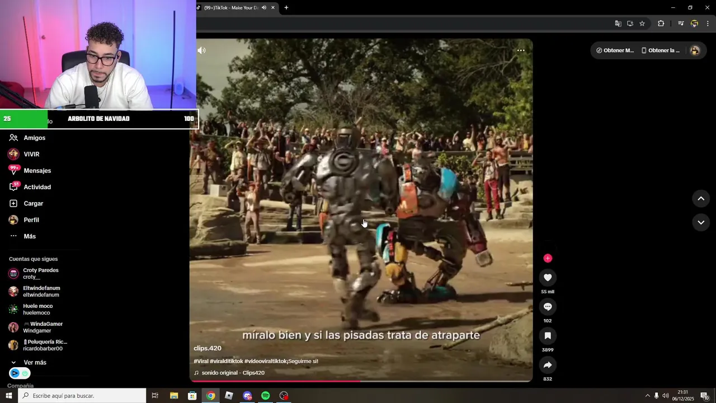Focus the Windows search box

82,396
